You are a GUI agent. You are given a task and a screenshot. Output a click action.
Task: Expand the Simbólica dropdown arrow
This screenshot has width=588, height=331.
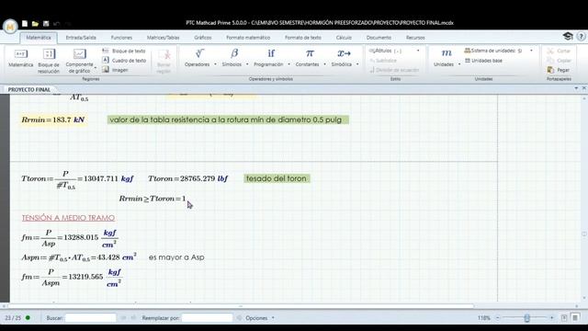click(357, 64)
